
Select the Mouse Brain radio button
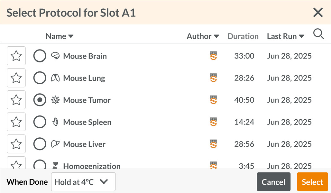click(40, 56)
